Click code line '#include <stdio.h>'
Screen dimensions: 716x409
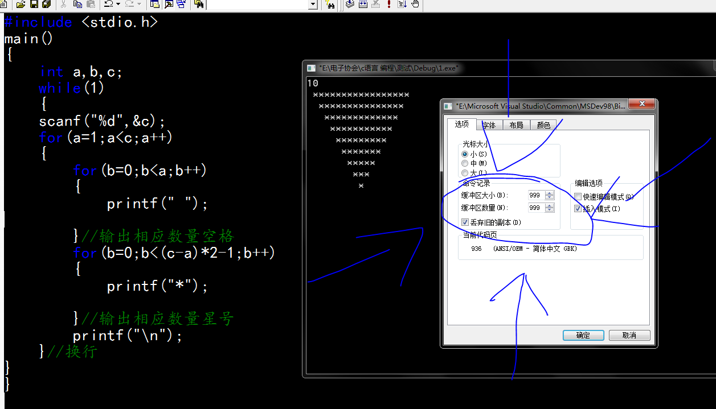click(81, 22)
